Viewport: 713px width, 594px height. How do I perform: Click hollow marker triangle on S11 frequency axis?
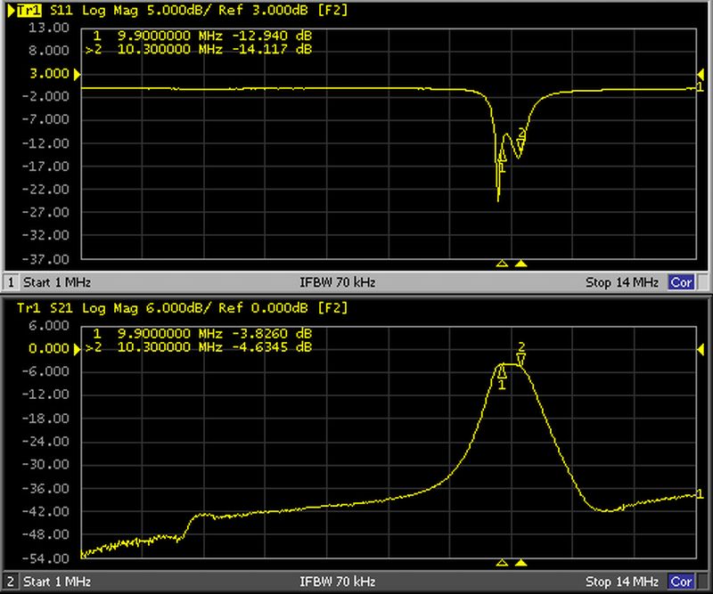tap(502, 264)
